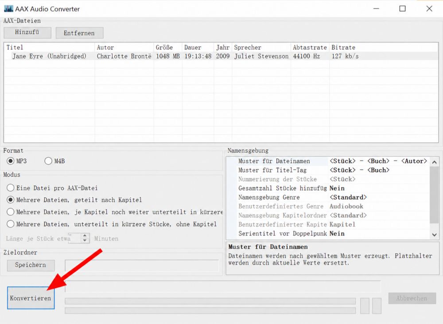Image resolution: width=443 pixels, height=324 pixels.
Task: Click the naming panel scroll-up arrow
Action: pyautogui.click(x=435, y=162)
